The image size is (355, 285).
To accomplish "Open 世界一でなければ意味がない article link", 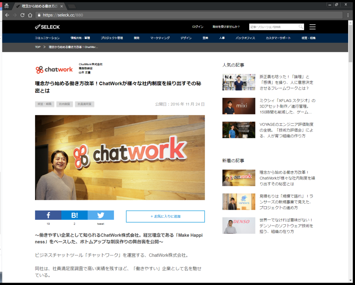I will coord(286,226).
